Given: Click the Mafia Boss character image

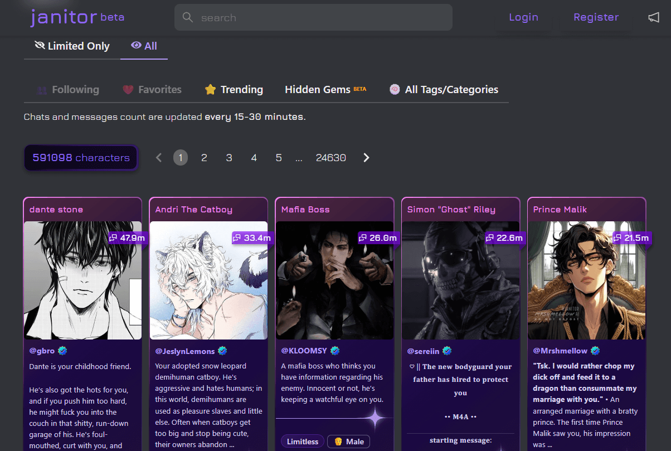Looking at the screenshot, I should point(334,280).
